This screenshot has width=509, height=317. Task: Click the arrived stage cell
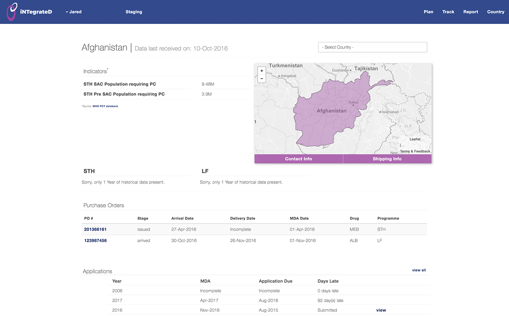tap(144, 241)
